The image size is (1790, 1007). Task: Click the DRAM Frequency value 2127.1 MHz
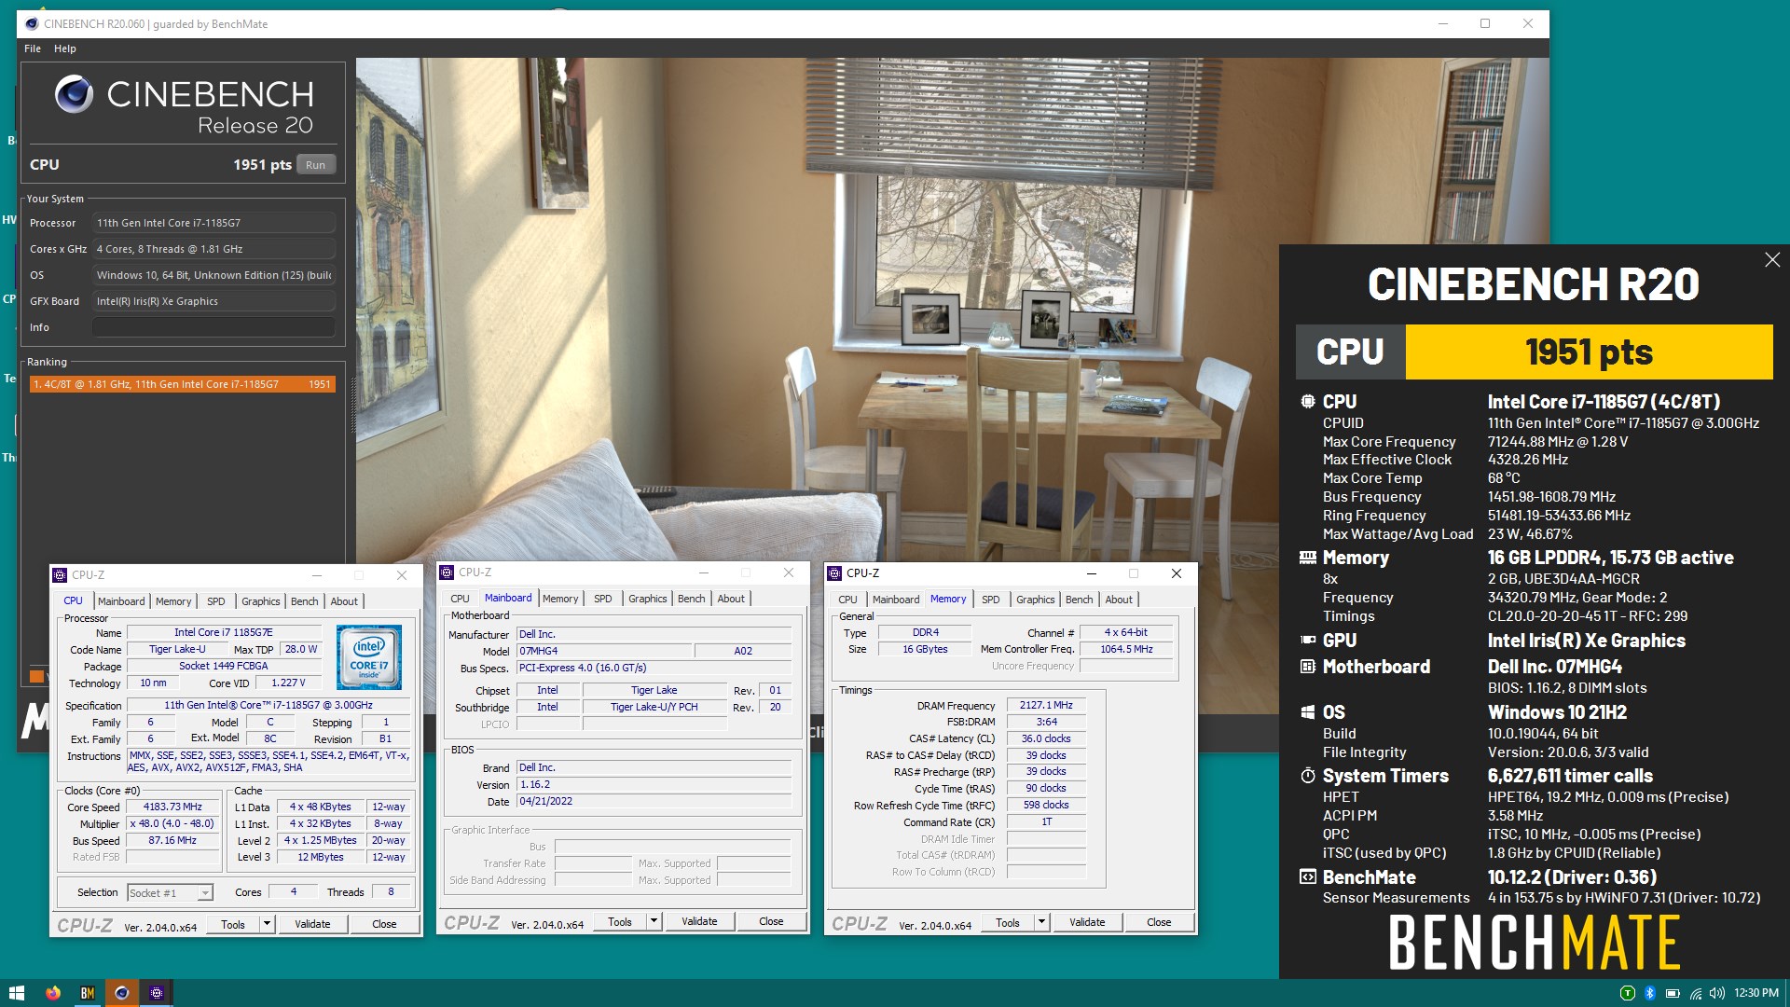point(1046,706)
